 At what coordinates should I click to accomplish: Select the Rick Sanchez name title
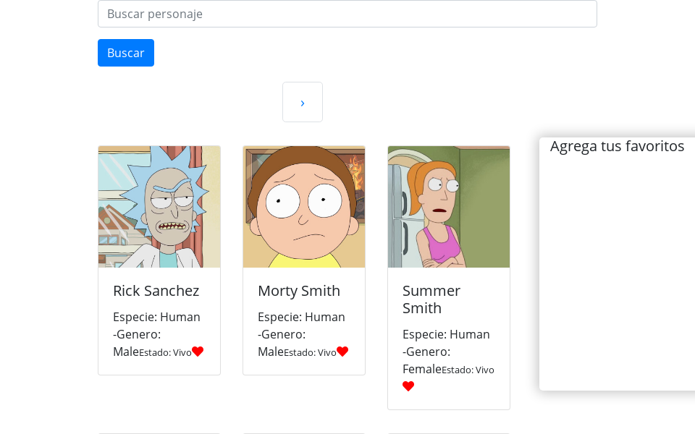click(x=156, y=291)
